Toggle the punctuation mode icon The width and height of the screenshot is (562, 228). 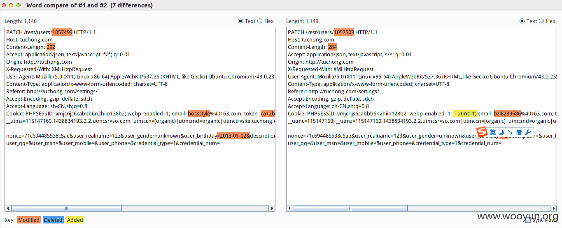510,132
